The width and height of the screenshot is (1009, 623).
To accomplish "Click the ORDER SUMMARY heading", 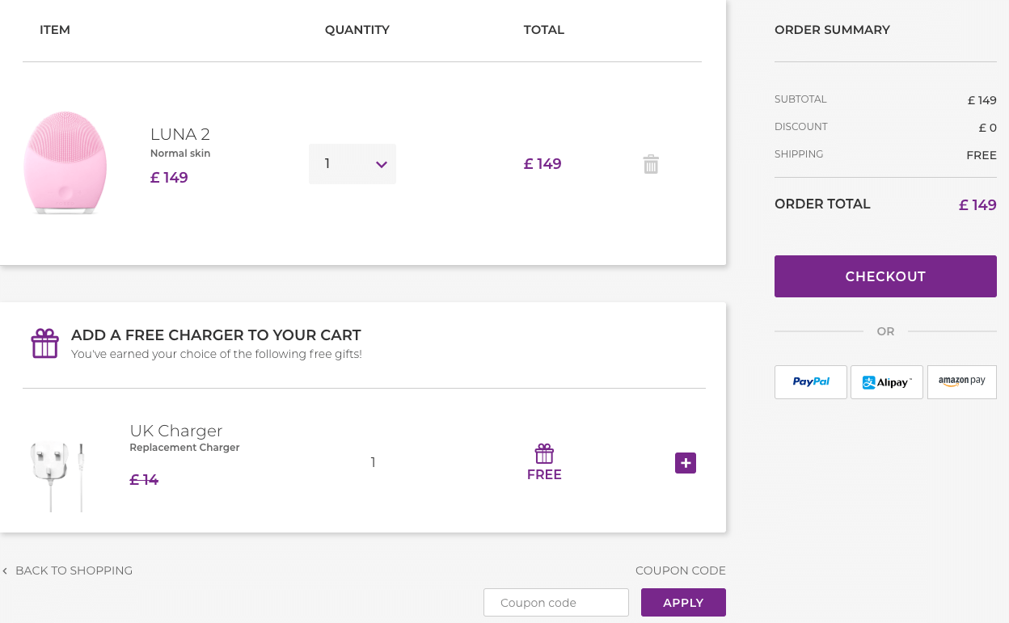I will click(x=832, y=30).
